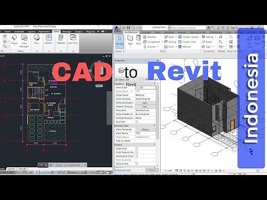267x200 pixels.
Task: Click the AutoCAD command line input
Action: pos(67,165)
